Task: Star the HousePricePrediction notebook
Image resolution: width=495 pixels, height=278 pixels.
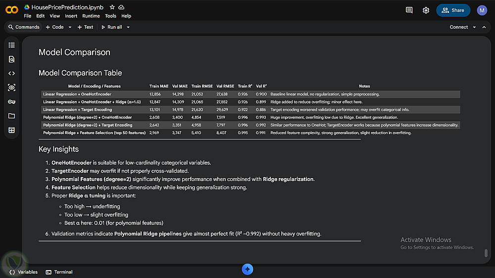Action: pyautogui.click(x=112, y=7)
